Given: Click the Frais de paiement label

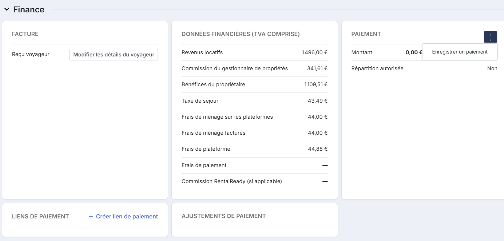Looking at the screenshot, I should pos(204,165).
